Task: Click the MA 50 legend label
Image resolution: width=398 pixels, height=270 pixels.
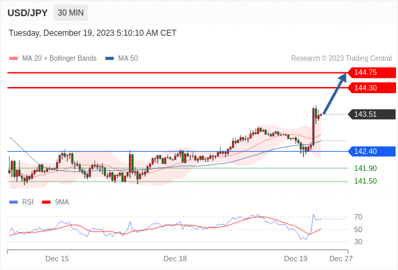Action: click(x=128, y=59)
